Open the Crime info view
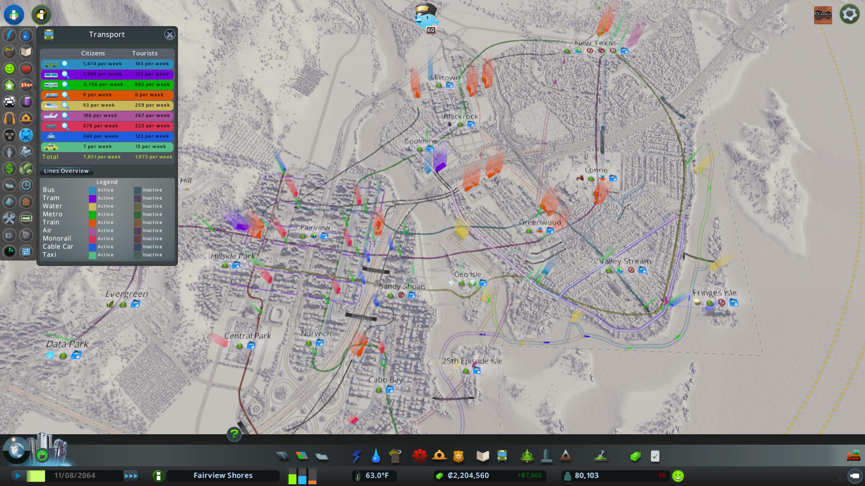 pos(9,135)
